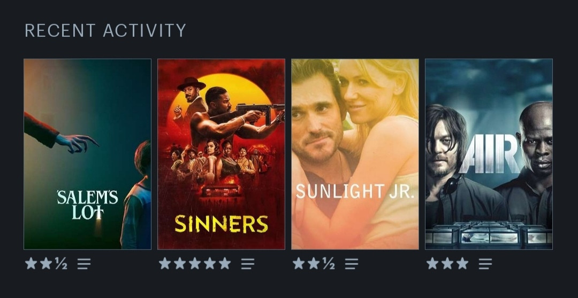578x298 pixels.
Task: Click the half-star symbol under Salem's Lot
Action: click(x=61, y=263)
